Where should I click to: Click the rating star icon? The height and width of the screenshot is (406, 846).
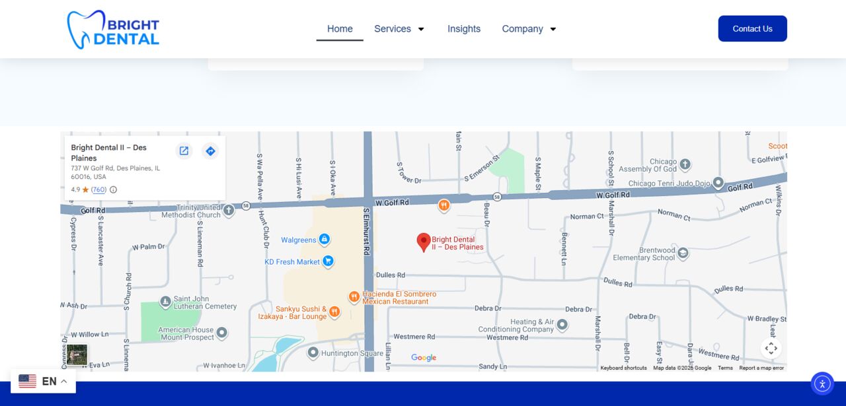tap(85, 189)
